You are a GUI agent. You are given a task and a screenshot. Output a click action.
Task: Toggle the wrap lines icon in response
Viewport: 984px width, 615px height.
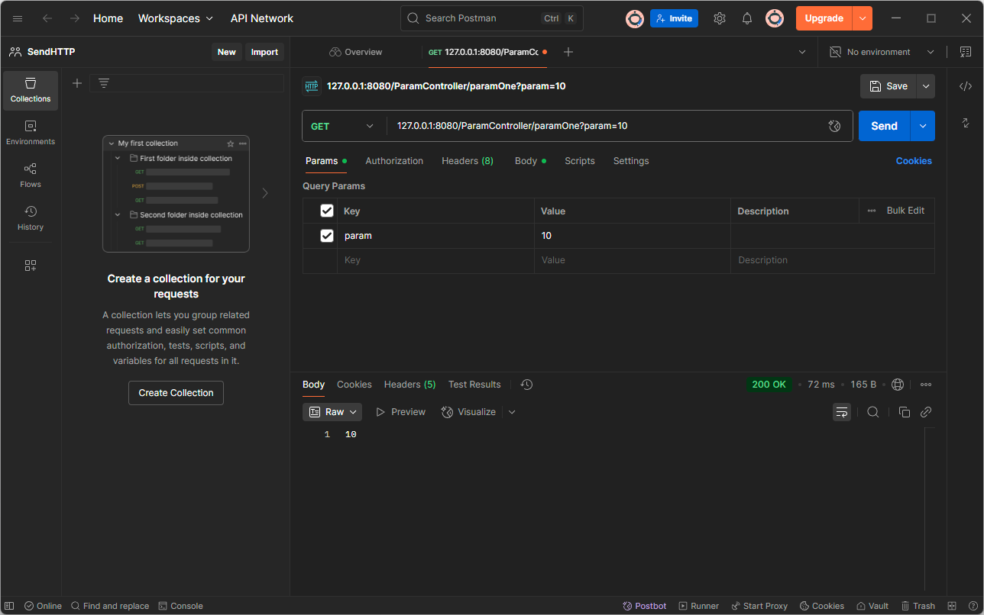point(842,412)
